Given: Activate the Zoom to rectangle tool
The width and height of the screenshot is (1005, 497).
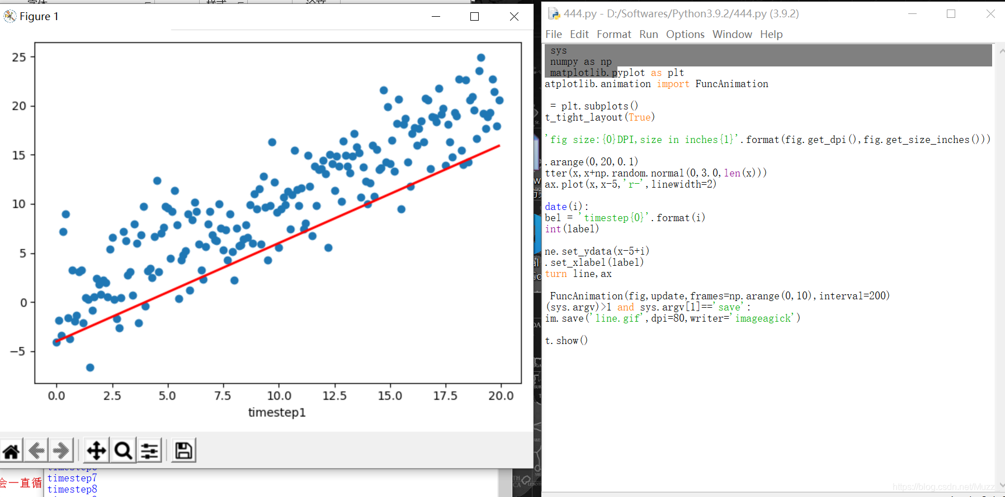Looking at the screenshot, I should pyautogui.click(x=123, y=450).
